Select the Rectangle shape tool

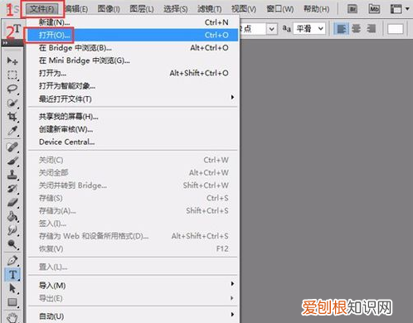pyautogui.click(x=12, y=302)
